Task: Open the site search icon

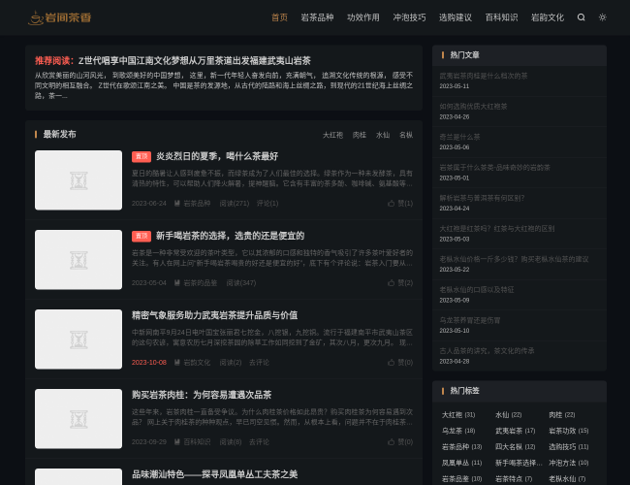Action: click(581, 17)
